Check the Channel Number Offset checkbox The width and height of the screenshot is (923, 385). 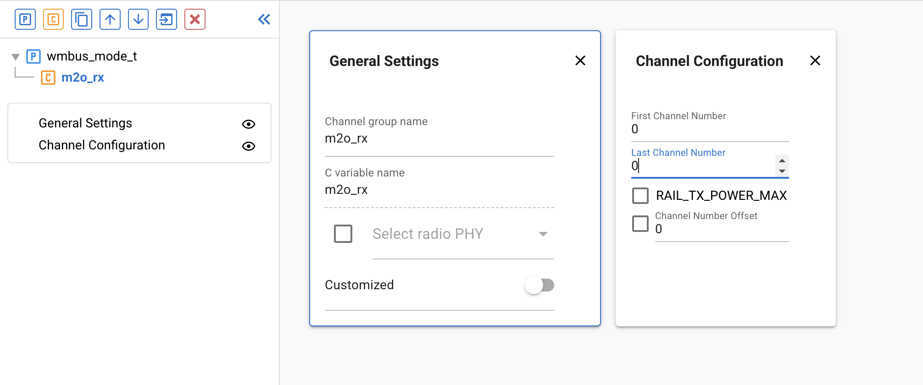[640, 224]
